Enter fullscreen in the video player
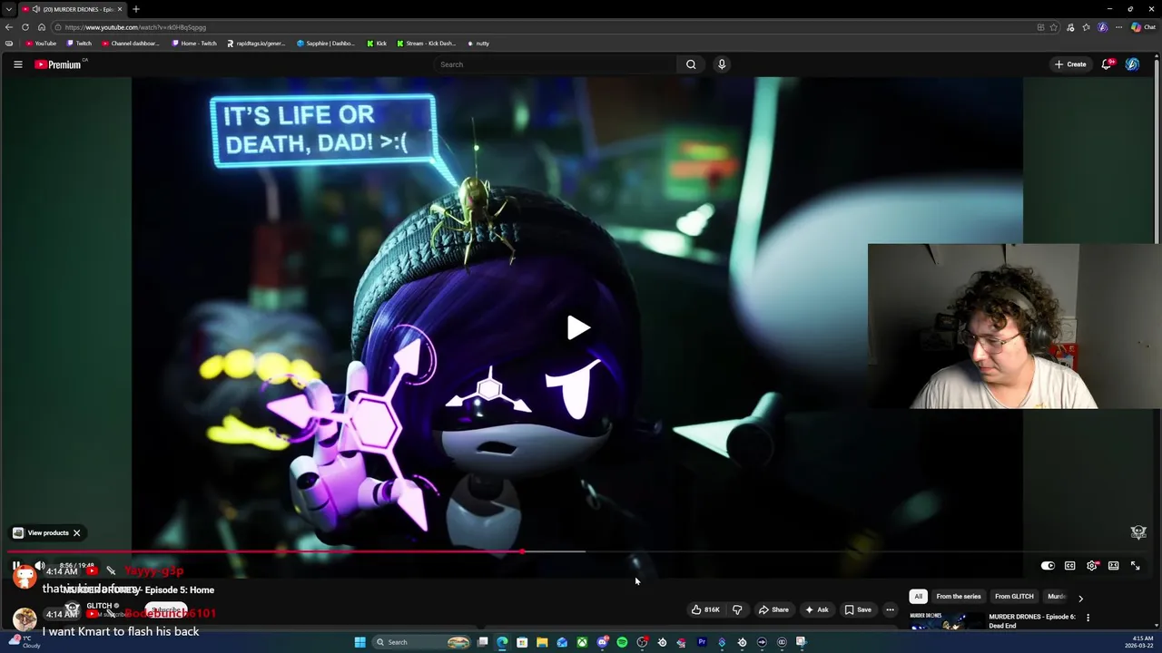This screenshot has width=1162, height=653. point(1136,566)
